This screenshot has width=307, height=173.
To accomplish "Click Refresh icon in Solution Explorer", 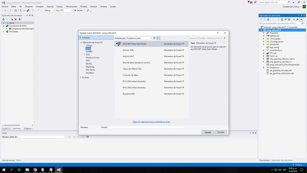I will click(x=282, y=19).
